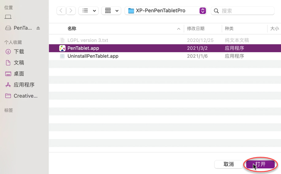Open the XP-PenPenTabletPro folder path popup
The height and width of the screenshot is (174, 281).
166,11
